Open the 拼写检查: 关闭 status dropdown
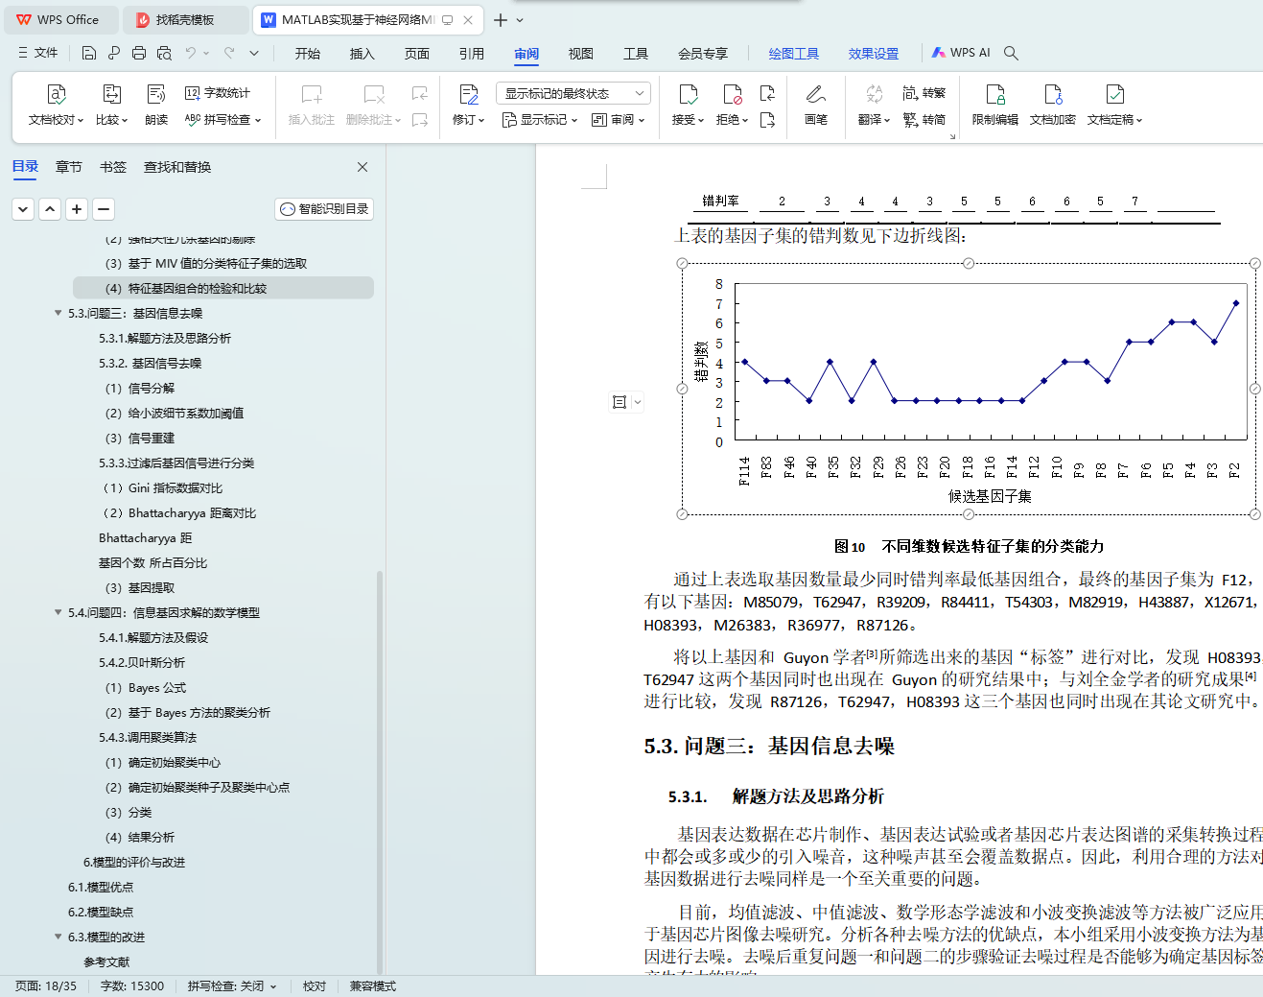Image resolution: width=1263 pixels, height=997 pixels. (x=232, y=986)
